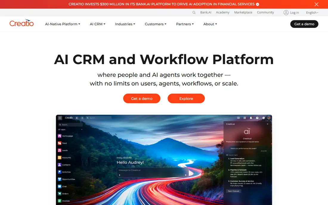This screenshot has height=205, width=328.
Task: Click the Feed icon in the preview sidebar
Action: point(59,143)
